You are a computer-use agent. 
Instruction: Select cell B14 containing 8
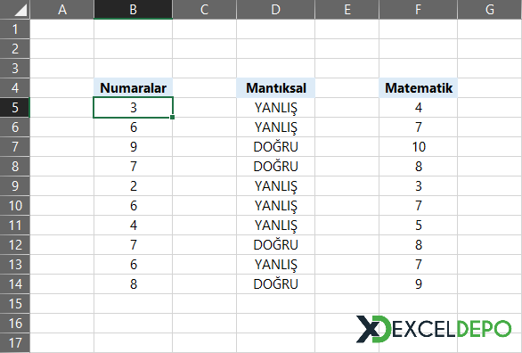pyautogui.click(x=133, y=284)
